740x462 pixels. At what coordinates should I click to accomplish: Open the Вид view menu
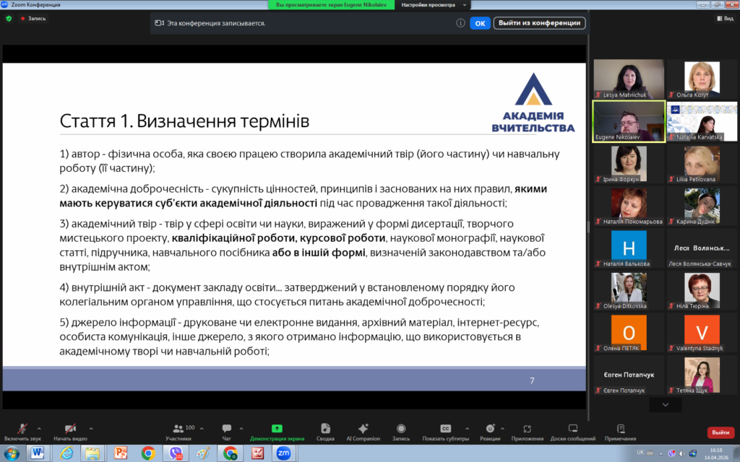point(724,18)
